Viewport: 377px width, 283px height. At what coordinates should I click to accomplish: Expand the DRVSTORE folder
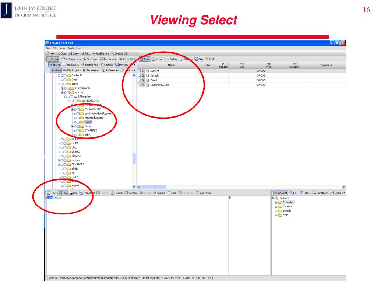tap(59, 165)
